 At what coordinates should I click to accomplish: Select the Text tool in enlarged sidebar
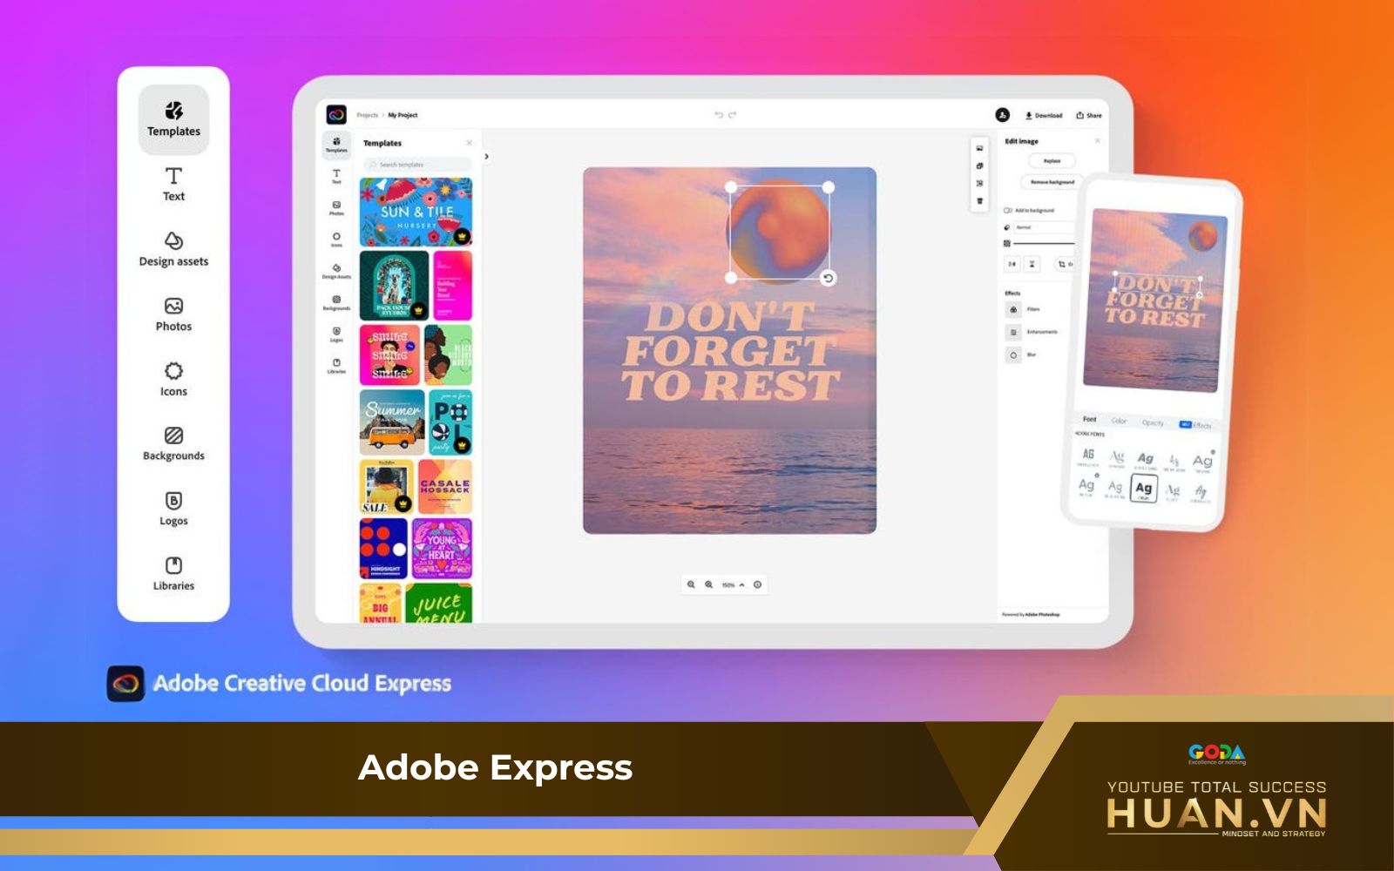pyautogui.click(x=173, y=185)
